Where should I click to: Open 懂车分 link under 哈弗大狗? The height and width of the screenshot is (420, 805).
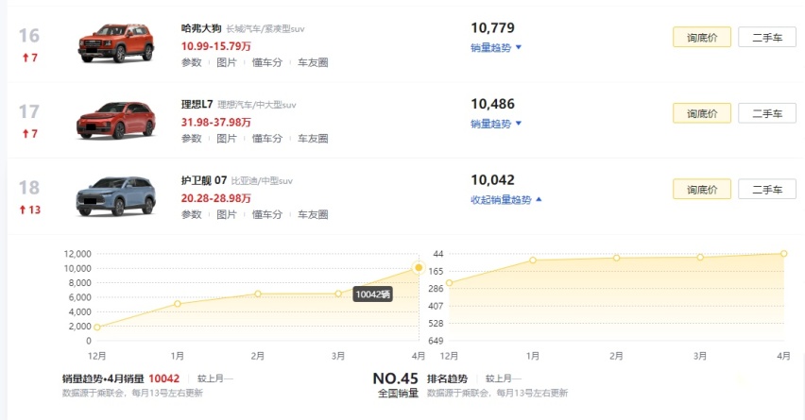267,62
